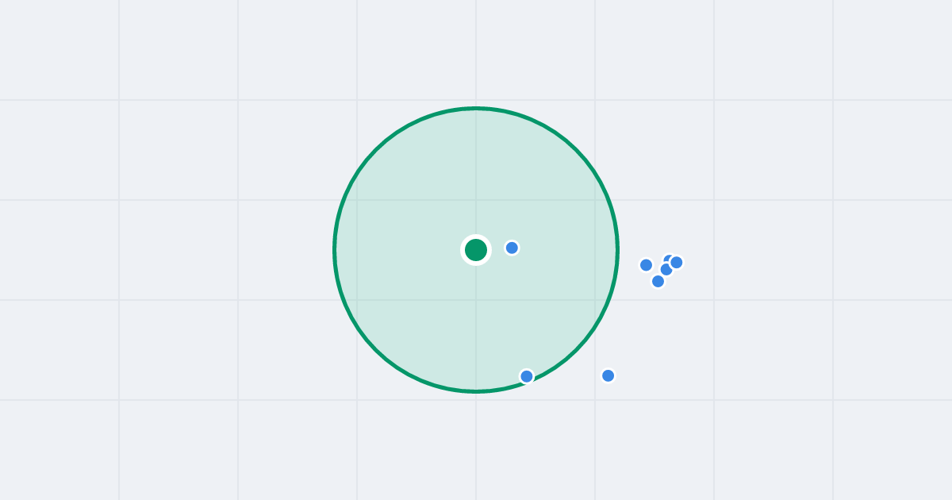Image resolution: width=952 pixels, height=500 pixels.
Task: Click the bottommost point of the green outline
Action: [x=476, y=391]
